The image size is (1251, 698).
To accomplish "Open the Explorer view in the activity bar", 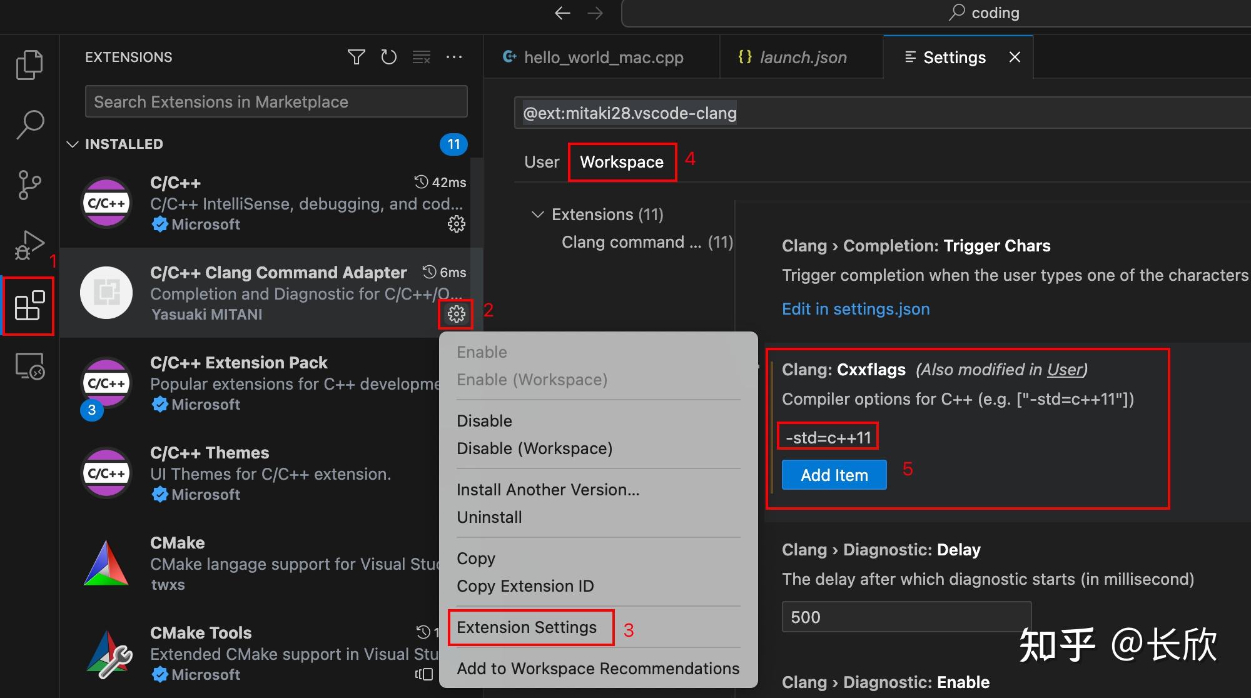I will (x=29, y=64).
